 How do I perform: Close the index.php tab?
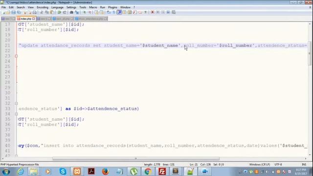tap(34, 19)
